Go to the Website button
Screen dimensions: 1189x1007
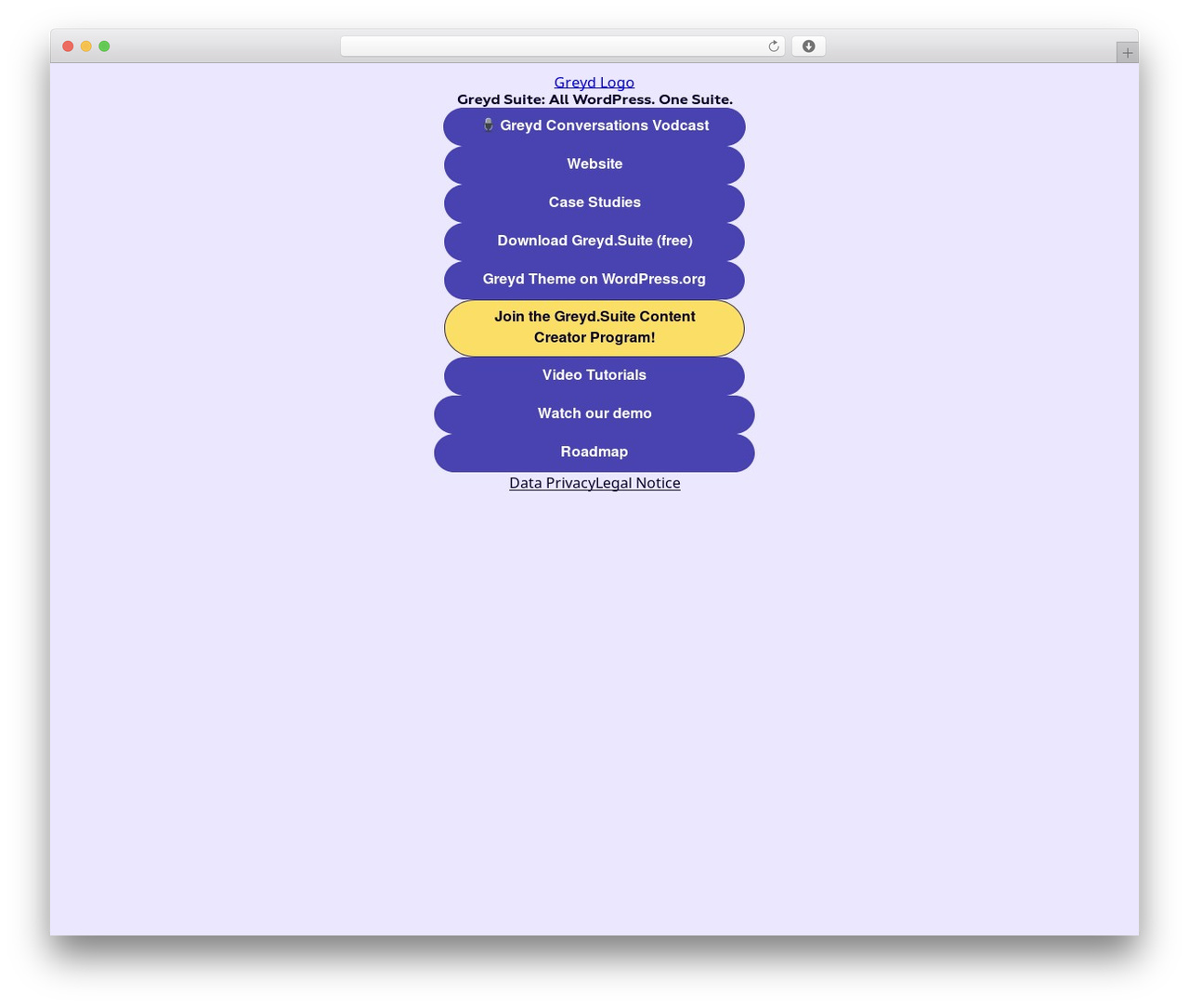point(594,164)
